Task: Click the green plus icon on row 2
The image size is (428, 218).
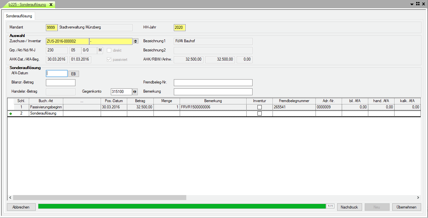Action: 10,114
